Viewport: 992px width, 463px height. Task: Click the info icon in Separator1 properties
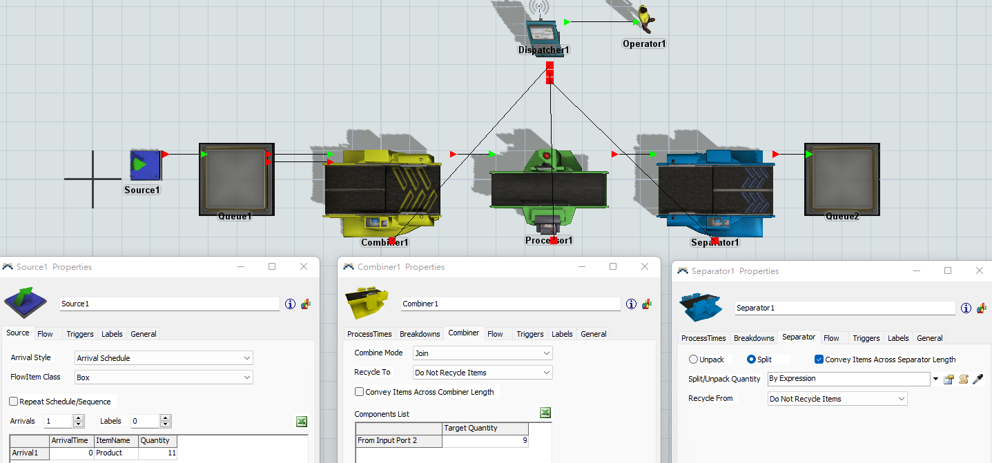click(x=966, y=308)
